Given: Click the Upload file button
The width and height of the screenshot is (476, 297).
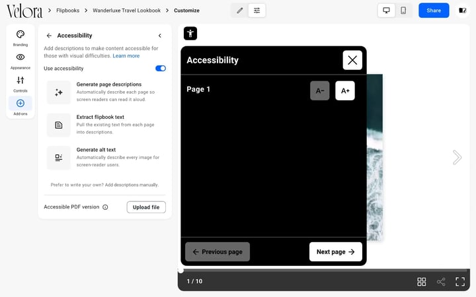Looking at the screenshot, I should click(146, 207).
